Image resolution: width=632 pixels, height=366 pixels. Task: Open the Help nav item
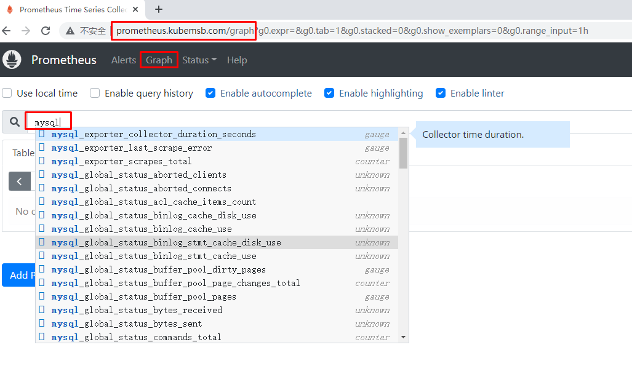click(x=237, y=60)
